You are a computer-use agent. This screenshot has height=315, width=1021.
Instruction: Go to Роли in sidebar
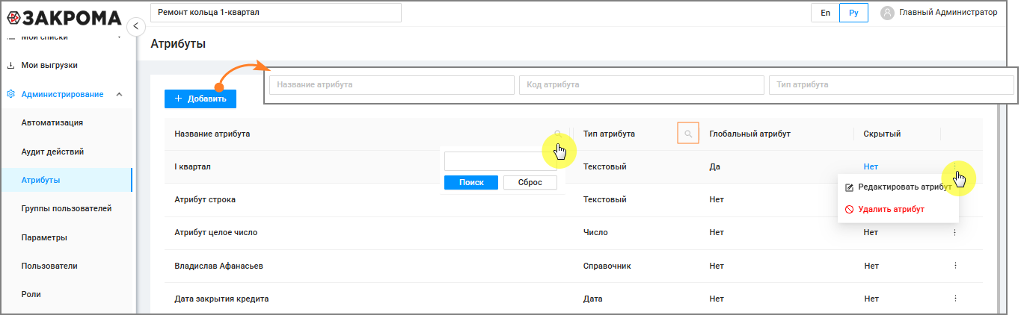coord(31,294)
